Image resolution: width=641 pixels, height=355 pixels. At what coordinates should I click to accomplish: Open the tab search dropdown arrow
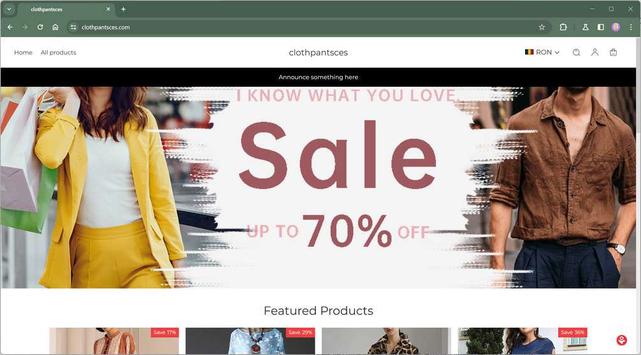[x=8, y=9]
